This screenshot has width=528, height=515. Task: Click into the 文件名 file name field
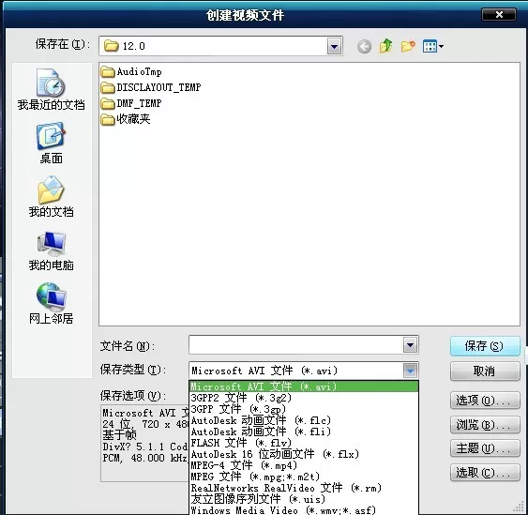click(x=296, y=345)
